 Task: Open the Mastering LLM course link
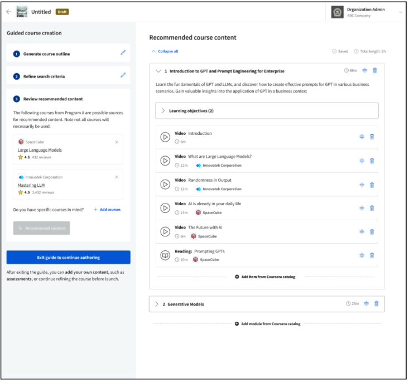[31, 185]
